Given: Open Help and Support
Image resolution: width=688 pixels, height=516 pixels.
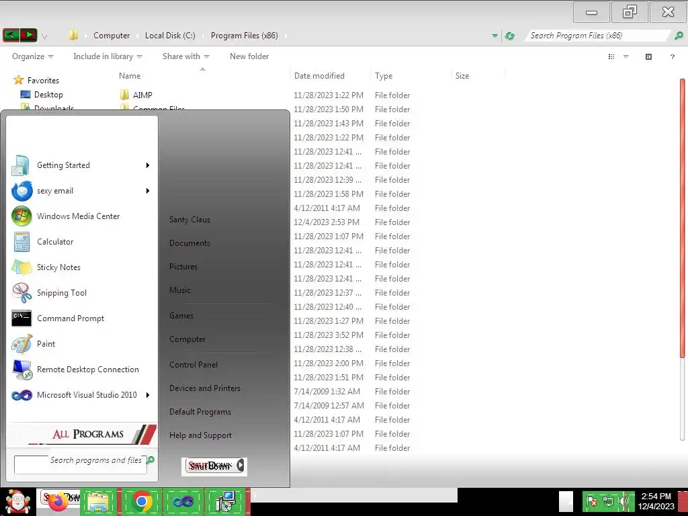Looking at the screenshot, I should point(200,435).
